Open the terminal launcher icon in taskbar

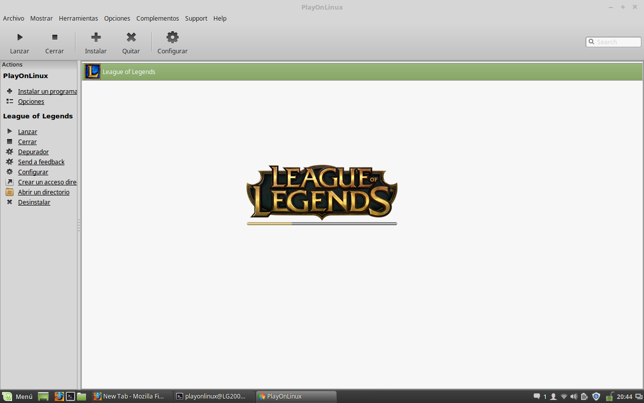click(x=70, y=396)
